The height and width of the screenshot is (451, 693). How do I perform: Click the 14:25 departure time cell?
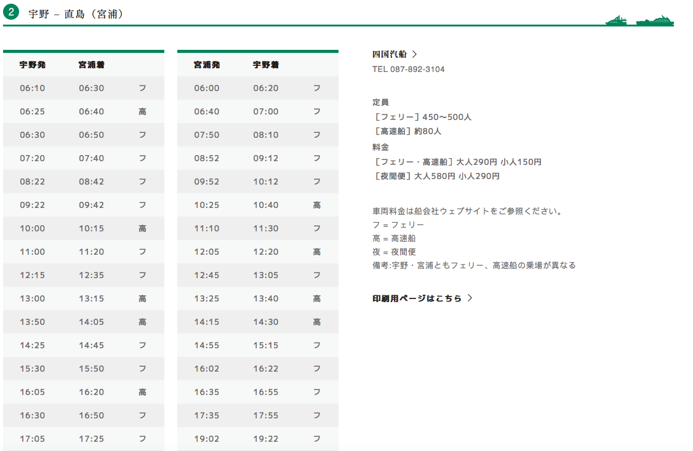click(32, 345)
